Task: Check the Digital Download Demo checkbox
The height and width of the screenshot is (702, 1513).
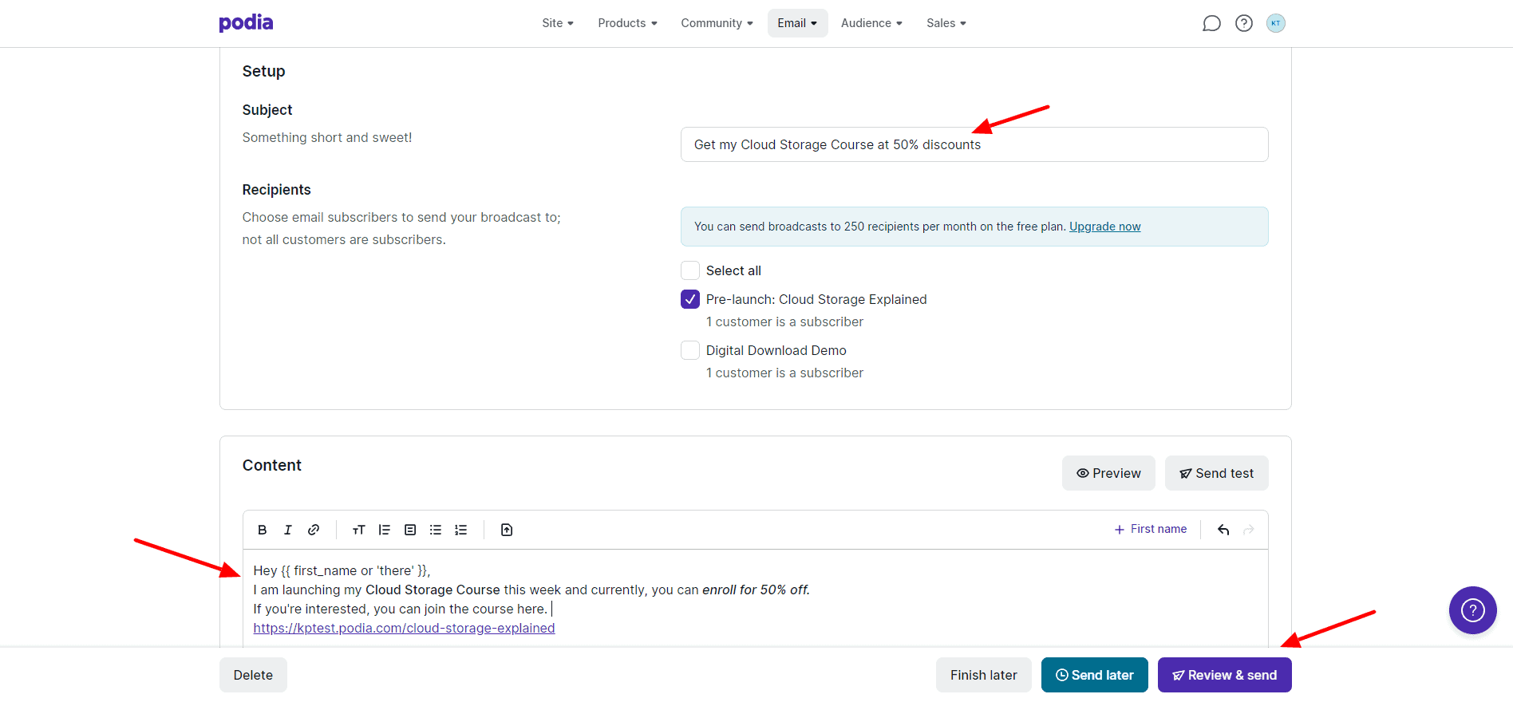Action: click(690, 350)
